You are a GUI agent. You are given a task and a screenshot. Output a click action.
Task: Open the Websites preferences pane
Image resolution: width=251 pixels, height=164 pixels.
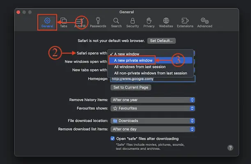pyautogui.click(x=166, y=22)
